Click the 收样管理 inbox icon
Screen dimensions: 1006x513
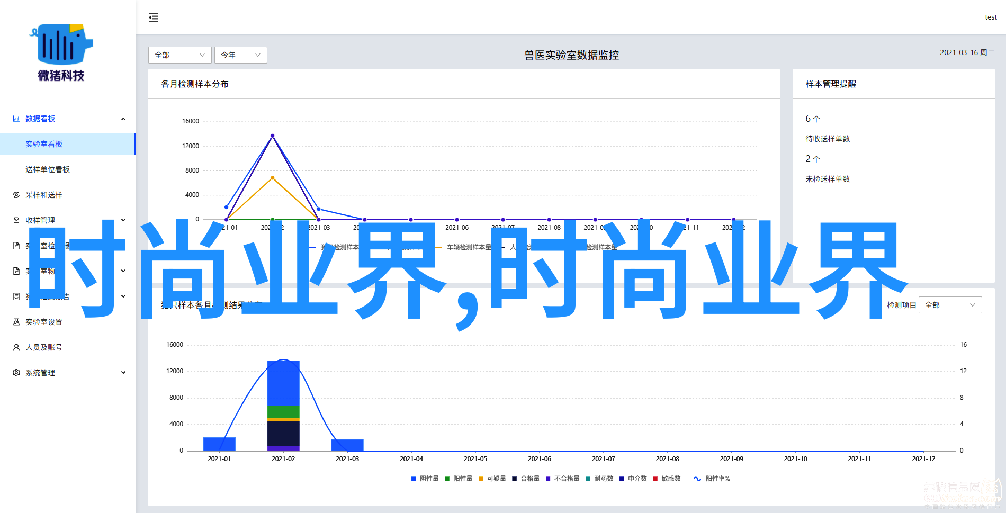pos(16,221)
